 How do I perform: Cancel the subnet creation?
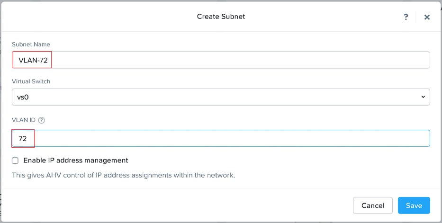(373, 205)
